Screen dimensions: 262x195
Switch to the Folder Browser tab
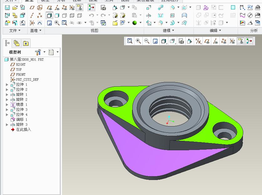[x=16, y=43]
